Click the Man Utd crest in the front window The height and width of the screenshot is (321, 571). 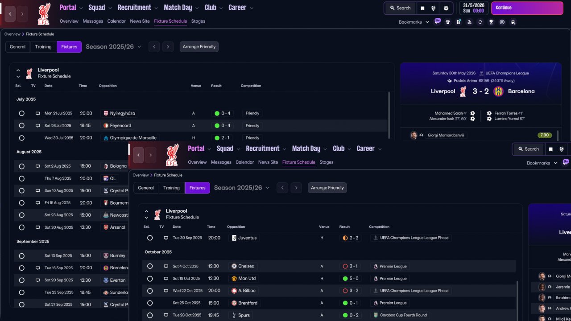(x=234, y=279)
